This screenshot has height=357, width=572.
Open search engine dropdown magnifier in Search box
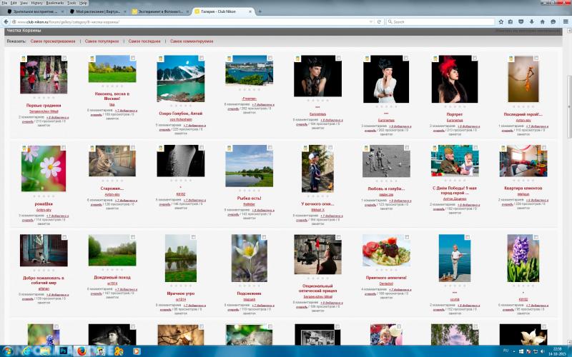coord(390,22)
